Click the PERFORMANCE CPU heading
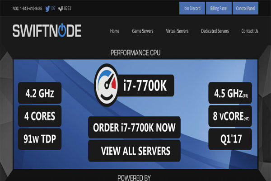271x181 pixels. coord(135,53)
